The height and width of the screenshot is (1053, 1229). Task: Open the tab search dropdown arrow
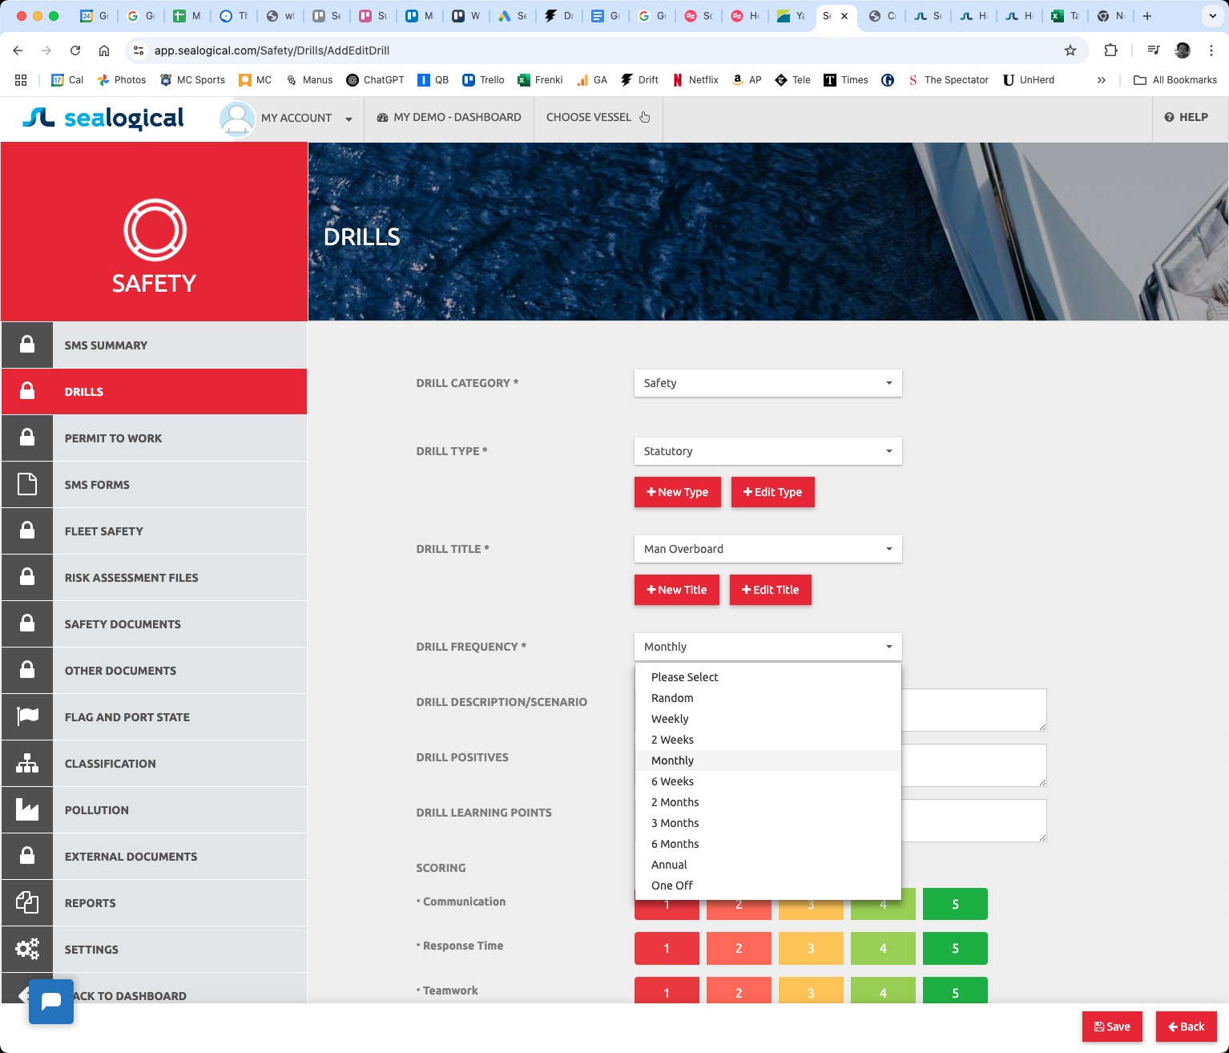(1212, 16)
